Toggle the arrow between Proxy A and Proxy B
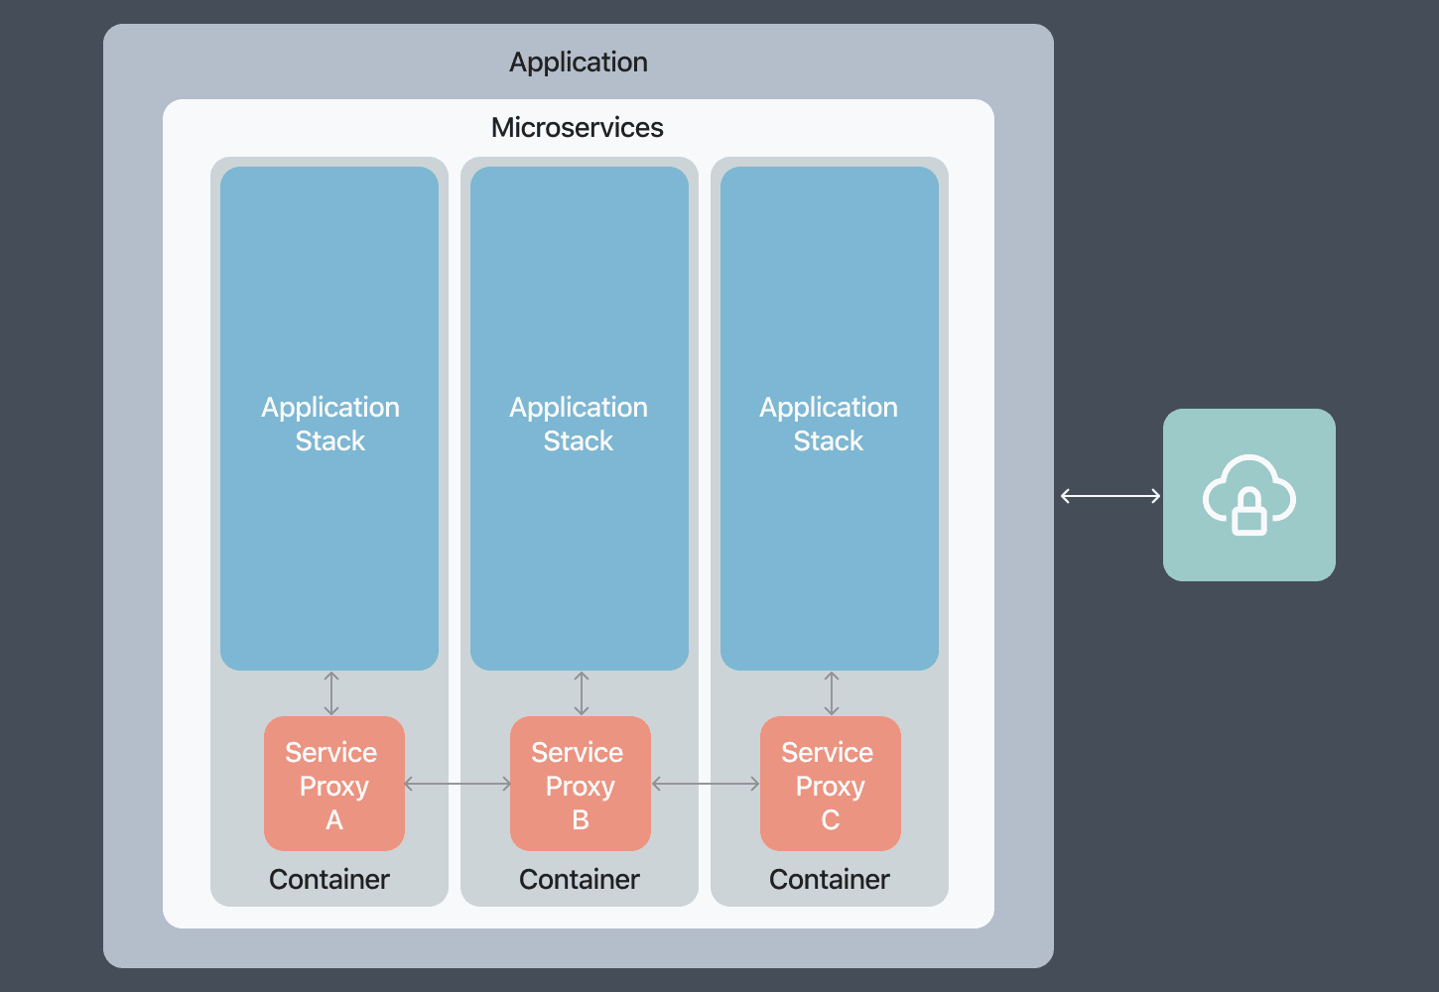 (x=457, y=784)
